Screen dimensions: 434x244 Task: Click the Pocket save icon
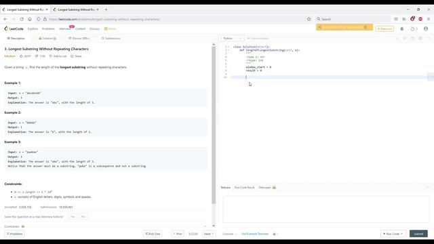pyautogui.click(x=396, y=19)
